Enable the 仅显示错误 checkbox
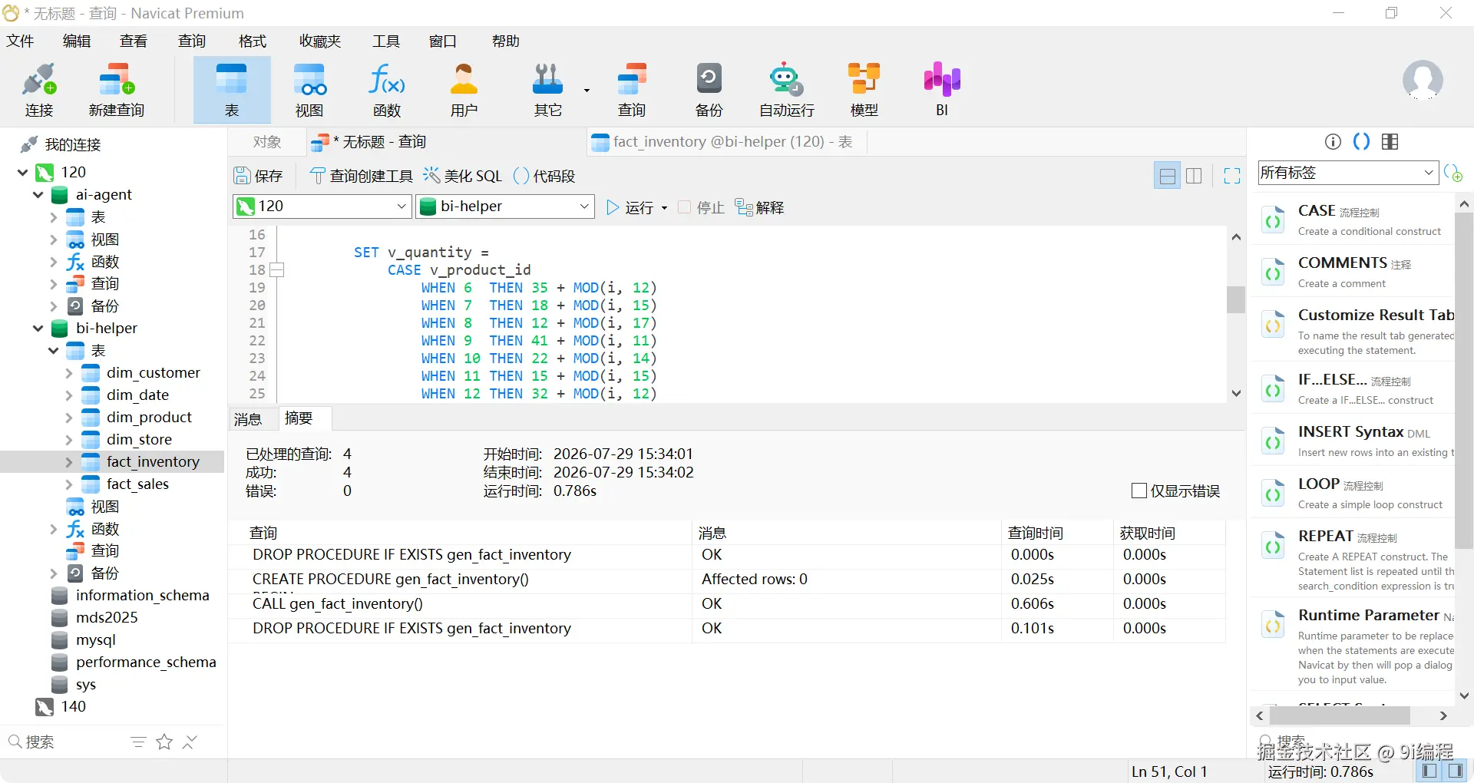Viewport: 1474px width, 783px height. pos(1139,491)
